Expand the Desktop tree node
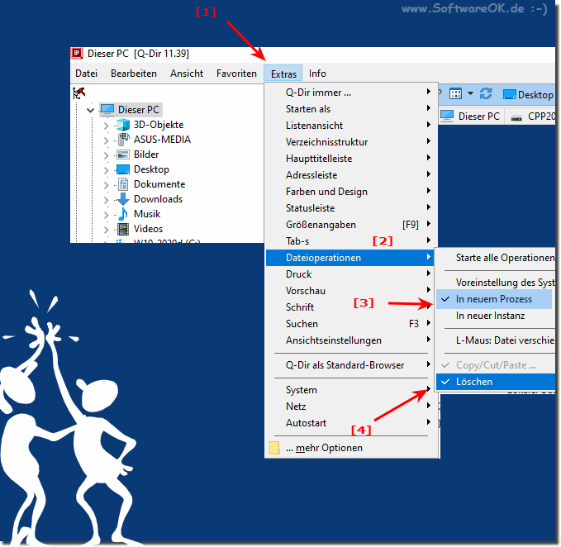The image size is (561, 547). tap(106, 170)
